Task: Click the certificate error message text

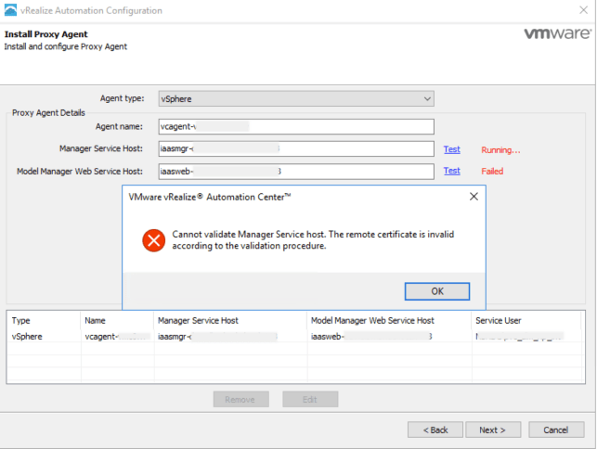Action: pyautogui.click(x=313, y=240)
